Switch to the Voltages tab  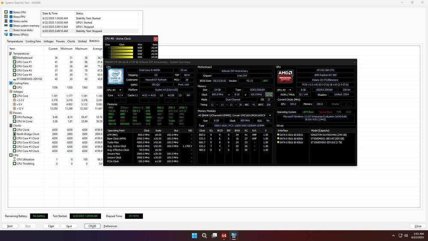(49, 41)
